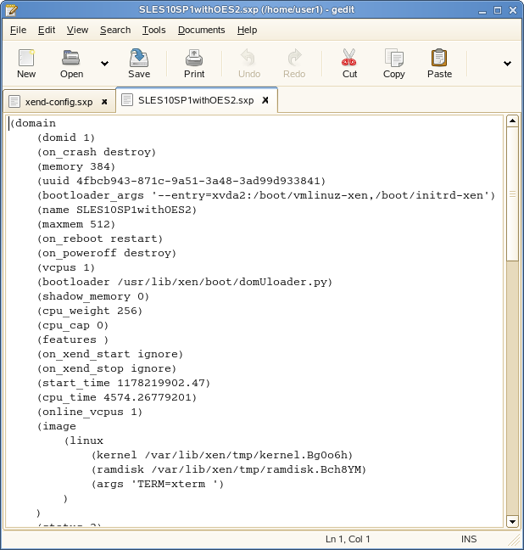Viewport: 524px width, 550px height.
Task: Close the SLES10SP1withOES2.sxp tab
Action: click(x=265, y=100)
